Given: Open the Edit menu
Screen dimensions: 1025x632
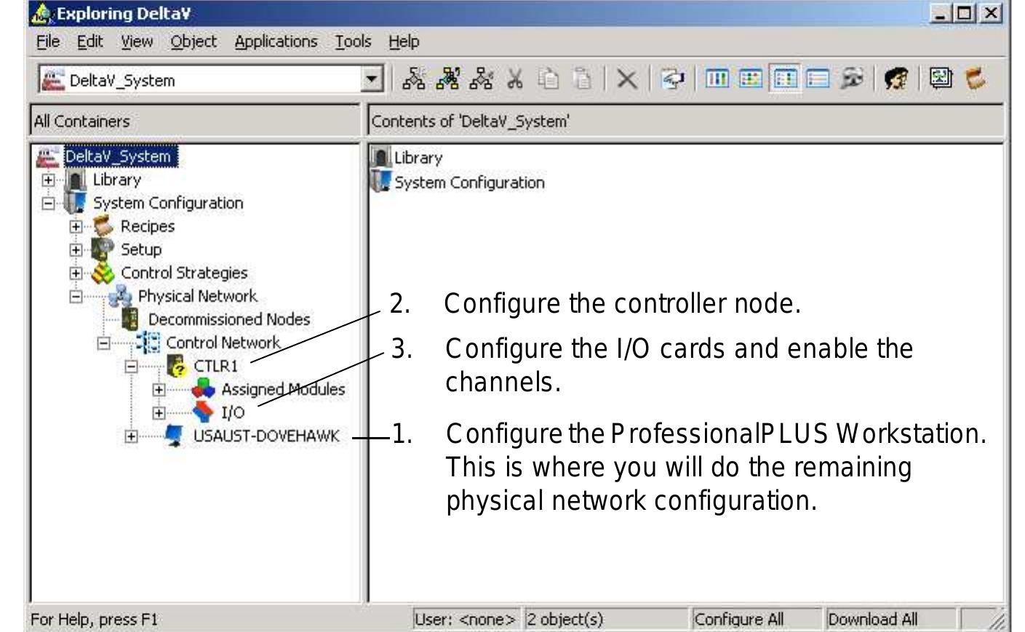Looking at the screenshot, I should (90, 41).
